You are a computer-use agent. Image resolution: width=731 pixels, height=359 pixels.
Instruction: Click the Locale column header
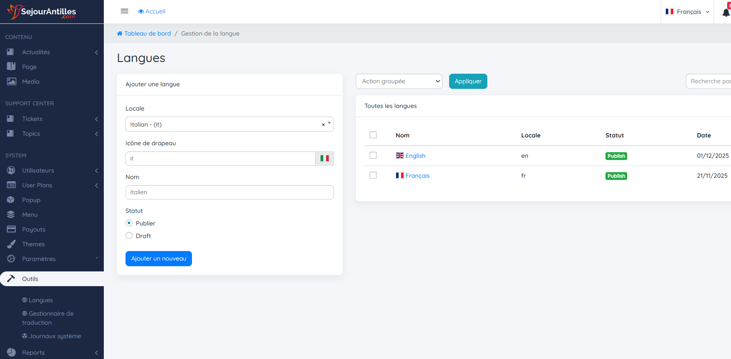tap(530, 135)
